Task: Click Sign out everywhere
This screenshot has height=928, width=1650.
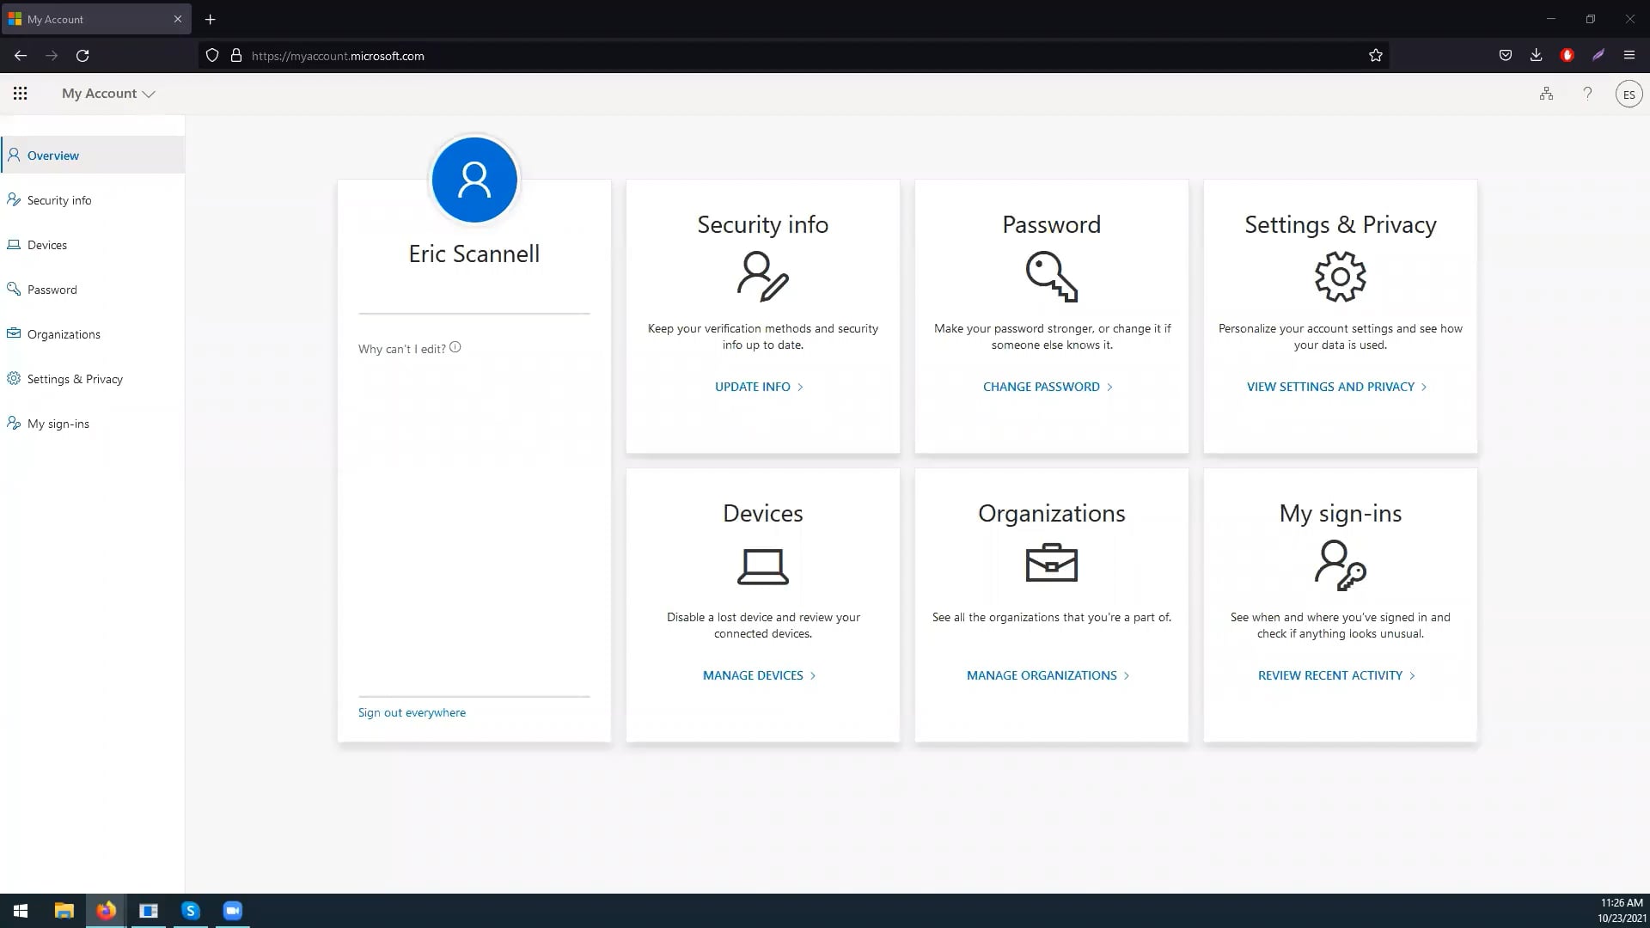Action: pos(412,711)
